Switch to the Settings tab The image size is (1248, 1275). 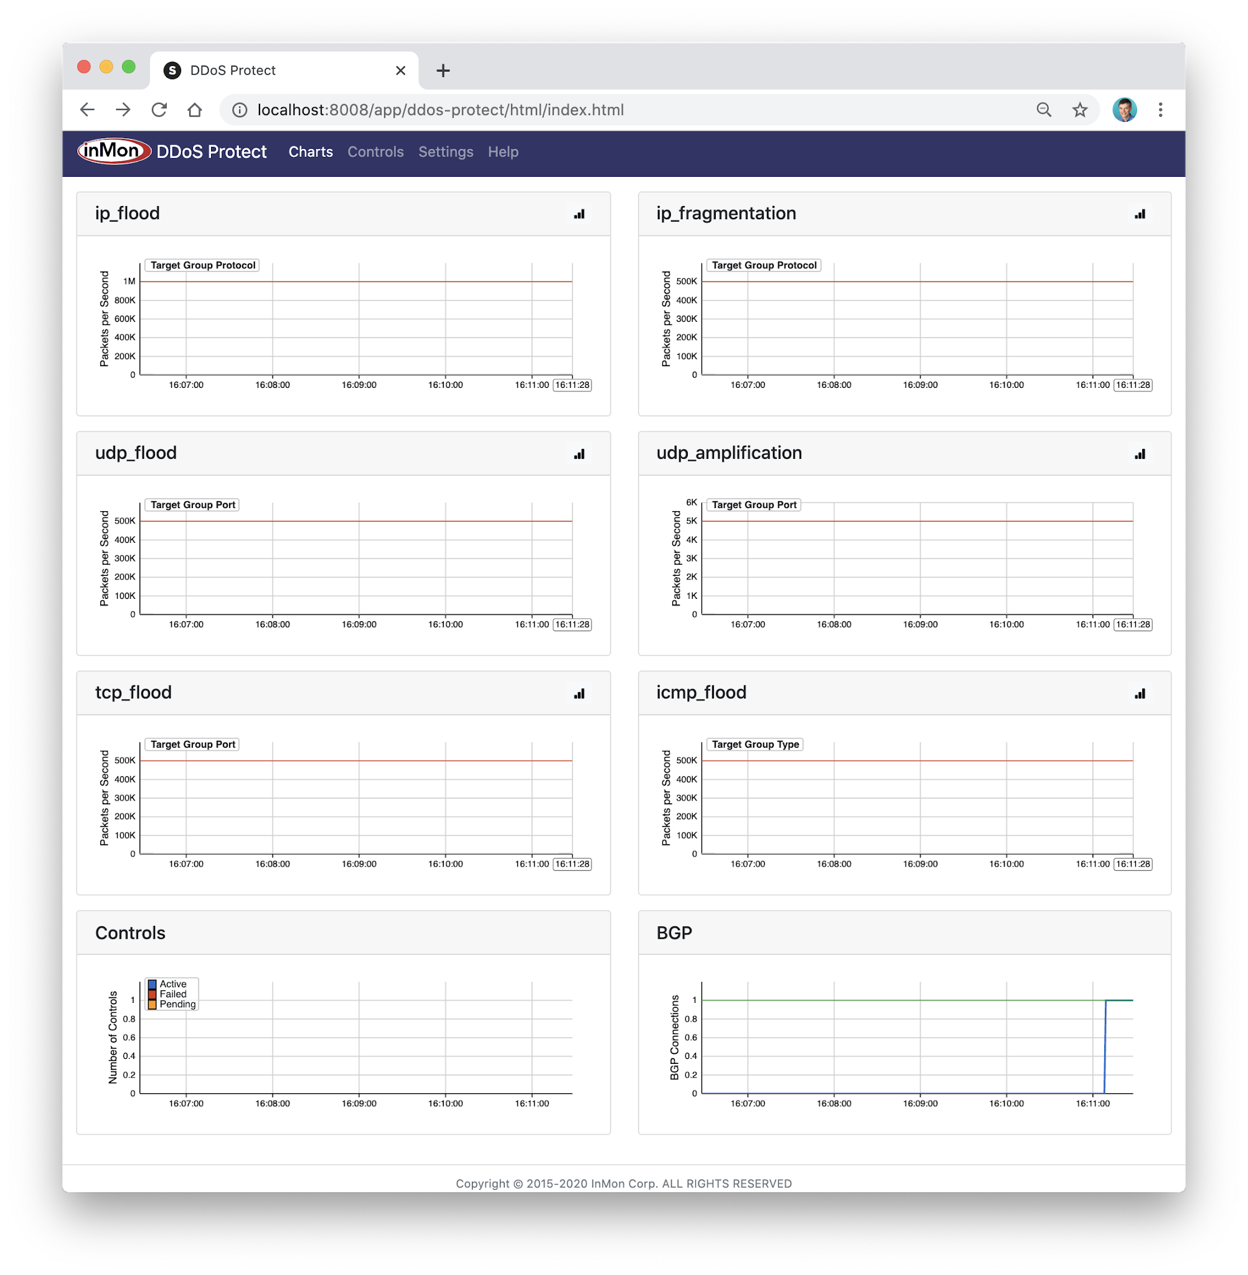click(x=445, y=152)
